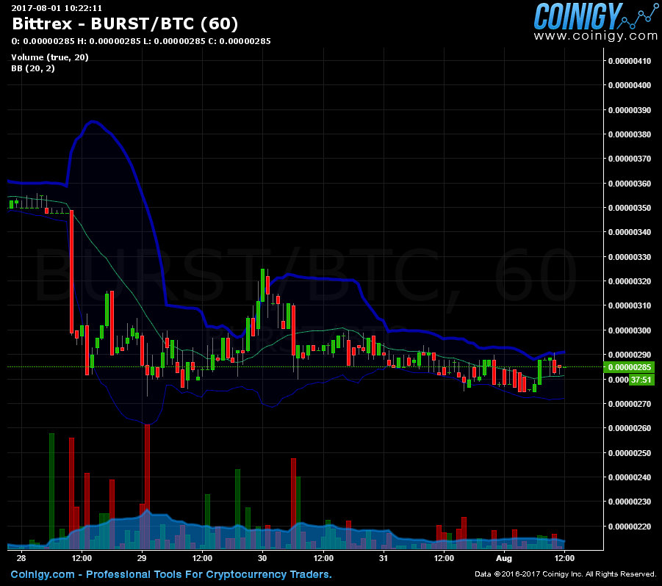Viewport: 662px width, 586px height.
Task: Click the 0.00000360 price axis label
Action: 630,184
